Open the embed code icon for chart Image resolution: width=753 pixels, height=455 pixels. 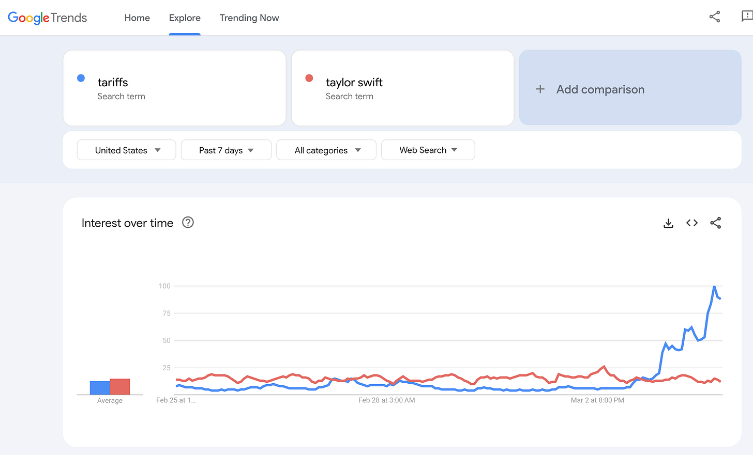pos(692,223)
